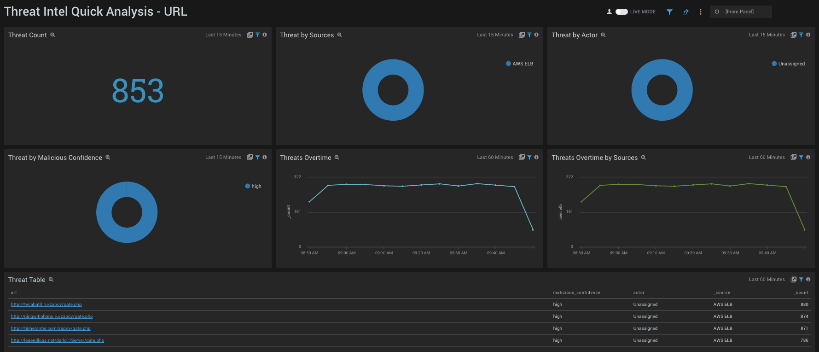
Task: Open the [From Panel] time range picker
Action: coord(740,12)
